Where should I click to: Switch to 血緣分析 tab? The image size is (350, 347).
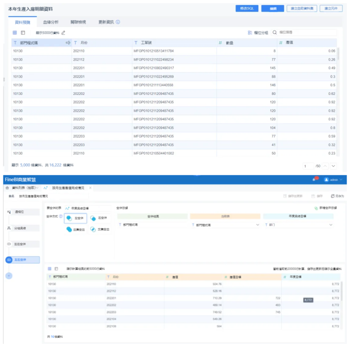[50, 22]
